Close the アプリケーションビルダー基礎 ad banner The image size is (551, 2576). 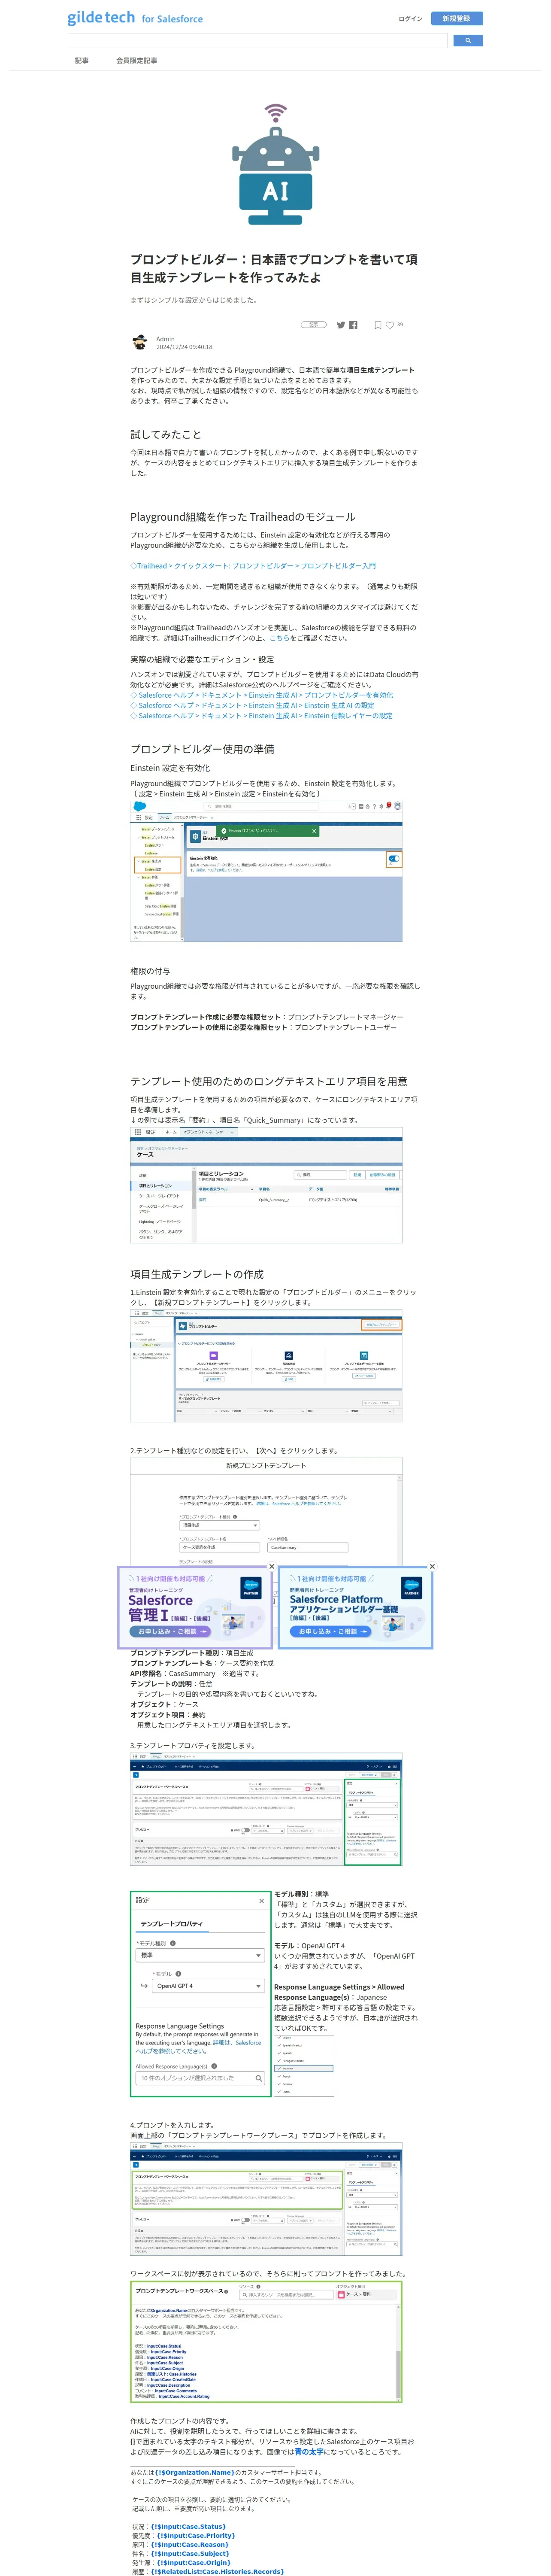click(x=432, y=1567)
